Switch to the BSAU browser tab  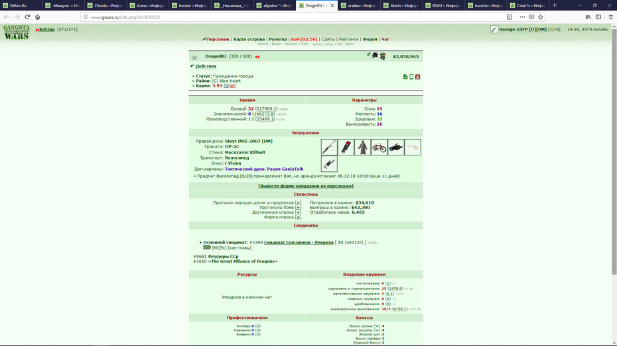coord(443,5)
